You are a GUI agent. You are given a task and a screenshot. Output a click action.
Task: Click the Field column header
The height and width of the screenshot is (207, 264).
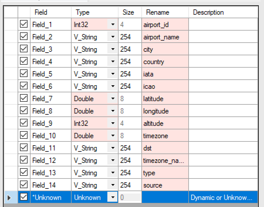(51, 12)
